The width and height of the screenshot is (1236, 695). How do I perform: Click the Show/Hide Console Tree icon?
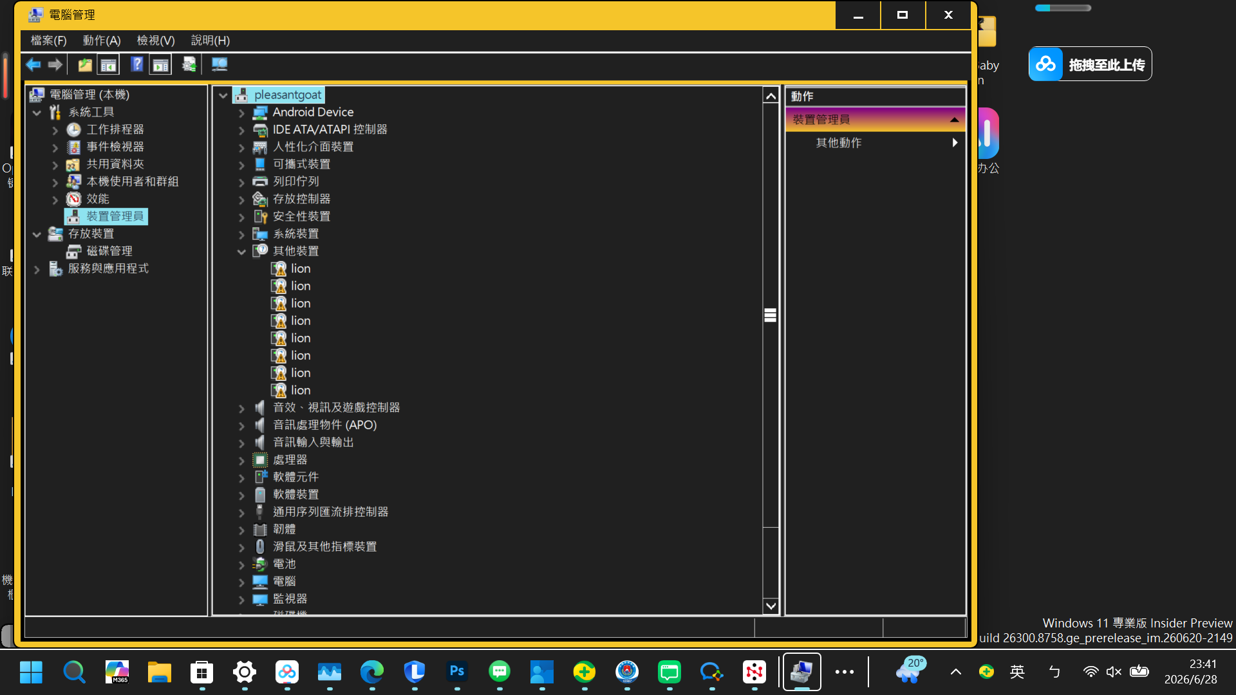click(x=108, y=64)
